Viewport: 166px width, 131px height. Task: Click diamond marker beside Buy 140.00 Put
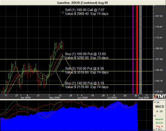[63, 86]
